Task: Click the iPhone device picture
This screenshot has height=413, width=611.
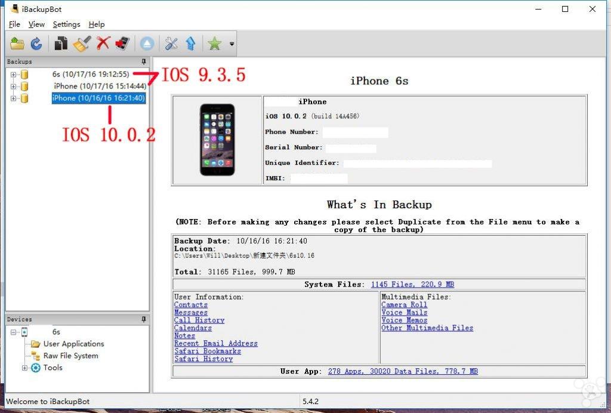Action: 217,140
